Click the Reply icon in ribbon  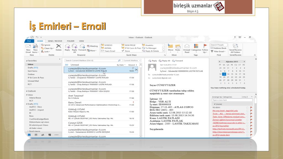(67, 46)
